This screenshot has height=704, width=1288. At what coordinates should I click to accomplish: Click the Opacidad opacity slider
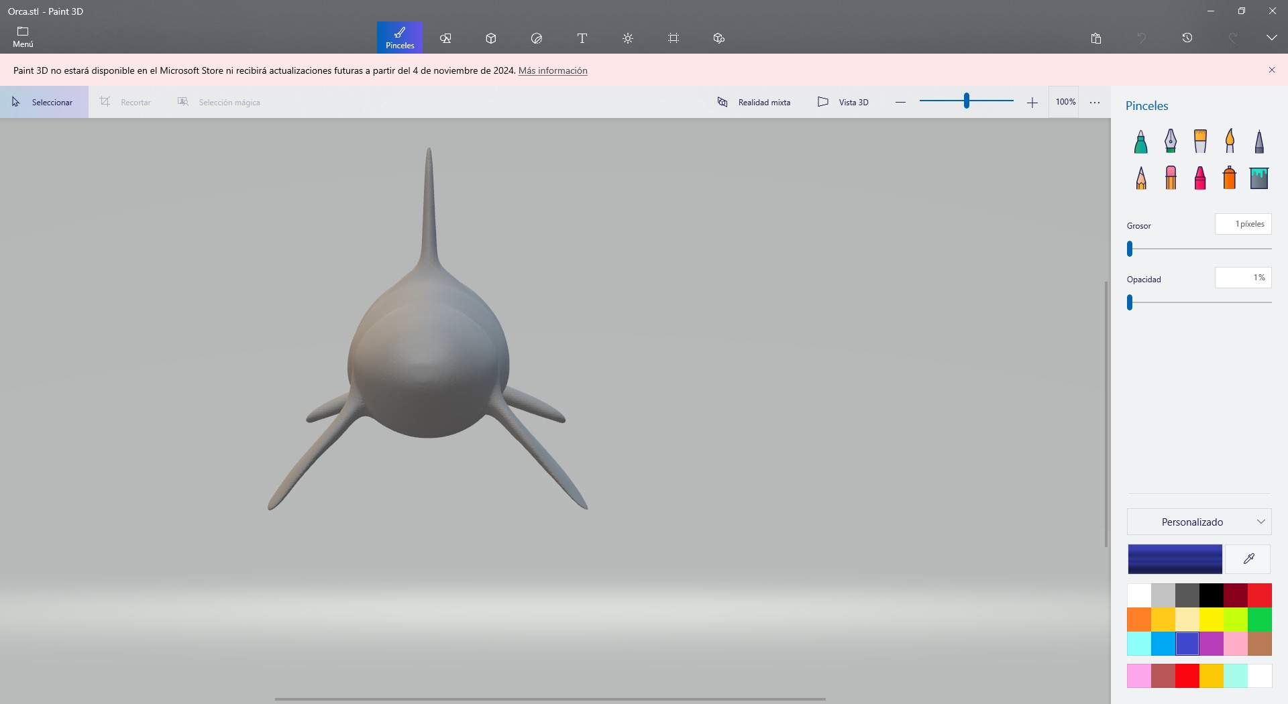coord(1199,302)
